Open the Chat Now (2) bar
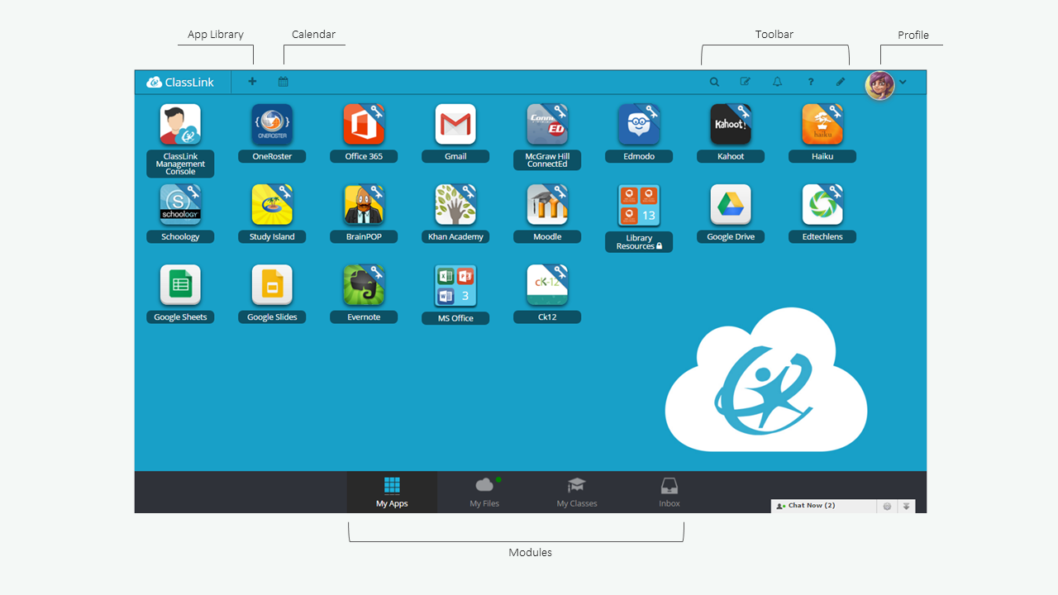Viewport: 1058px width, 595px height. [823, 506]
